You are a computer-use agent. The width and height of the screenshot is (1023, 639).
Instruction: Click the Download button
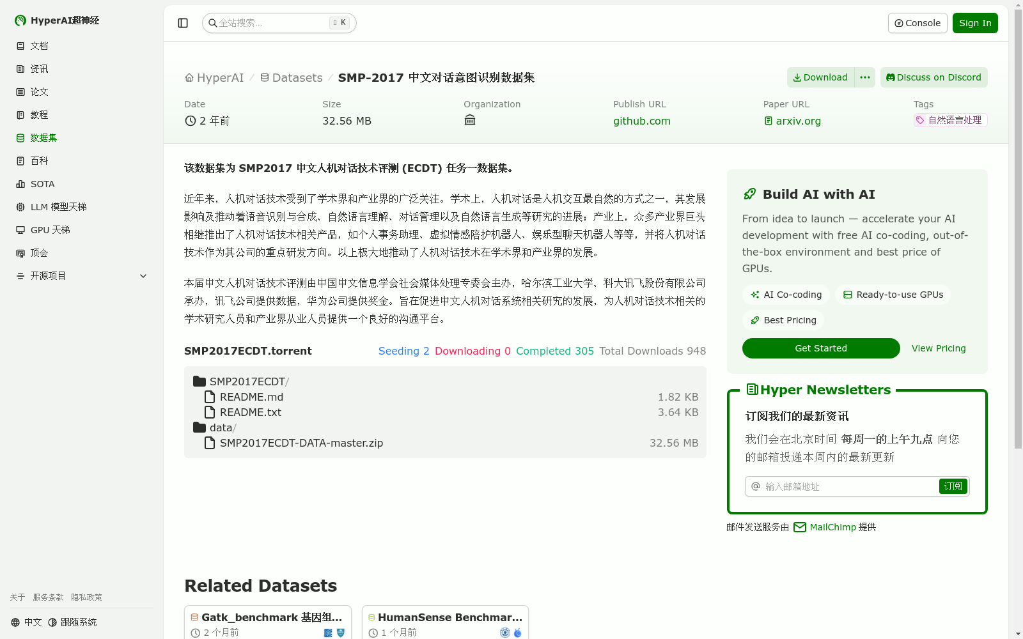click(820, 77)
